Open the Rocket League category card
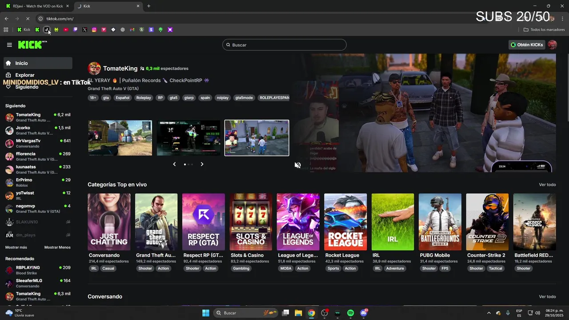 (345, 222)
